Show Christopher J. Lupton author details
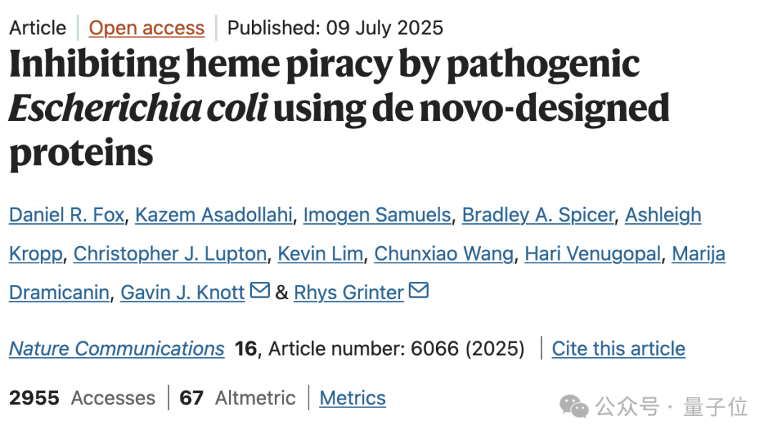Image resolution: width=773 pixels, height=438 pixels. (x=170, y=253)
